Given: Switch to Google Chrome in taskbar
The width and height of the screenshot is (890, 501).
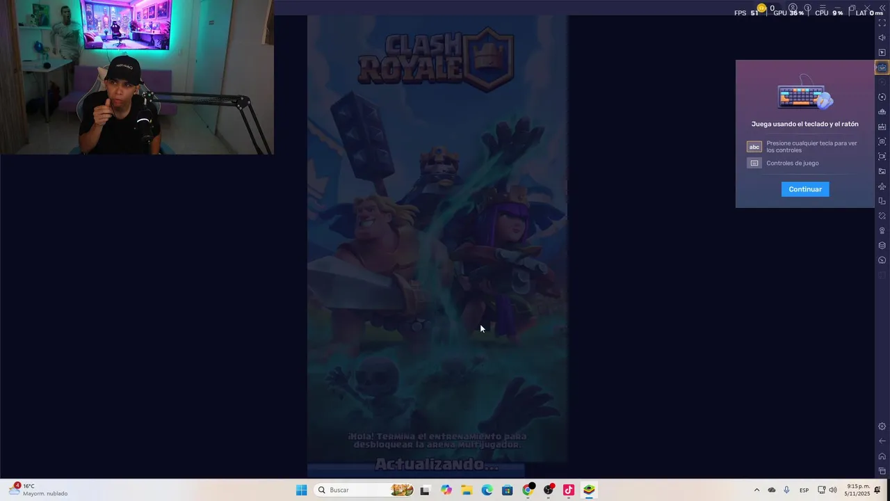Looking at the screenshot, I should pyautogui.click(x=528, y=490).
